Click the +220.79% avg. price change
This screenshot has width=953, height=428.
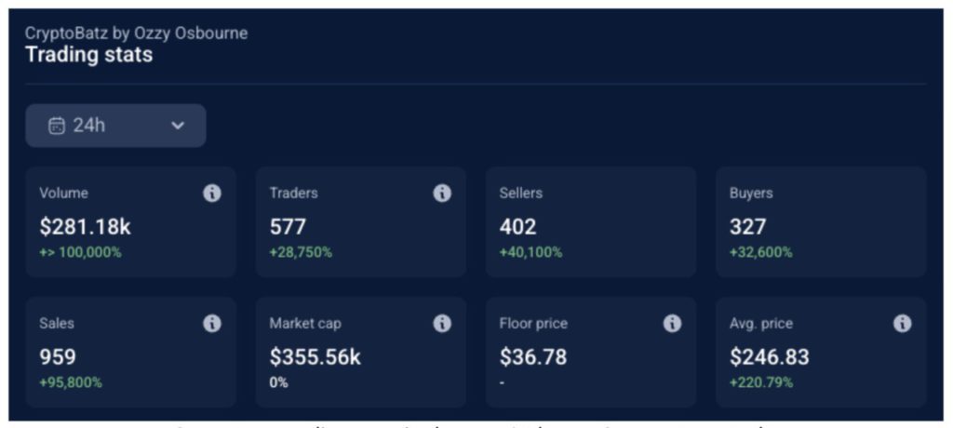tap(760, 381)
